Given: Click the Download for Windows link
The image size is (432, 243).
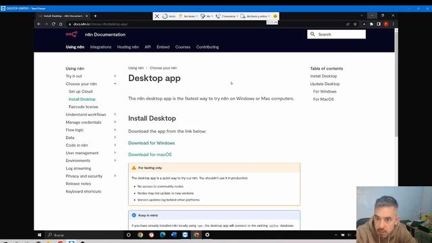Looking at the screenshot, I should point(151,143).
